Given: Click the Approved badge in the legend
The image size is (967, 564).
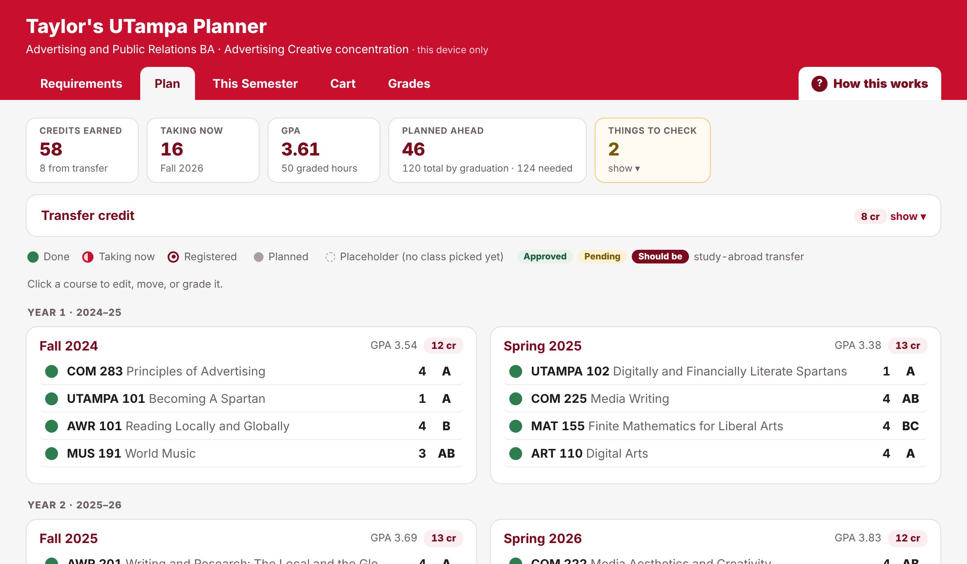Looking at the screenshot, I should click(545, 257).
